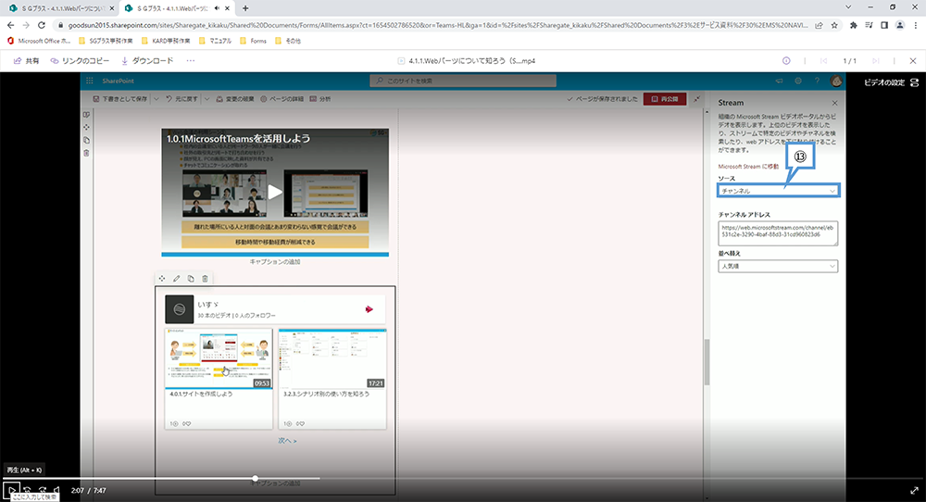
Task: Open the SharePoint settings gear
Action: tap(798, 81)
